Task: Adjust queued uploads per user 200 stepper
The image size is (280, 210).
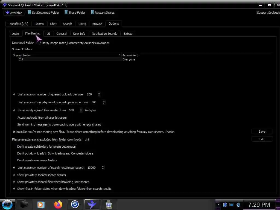Action: (99, 94)
